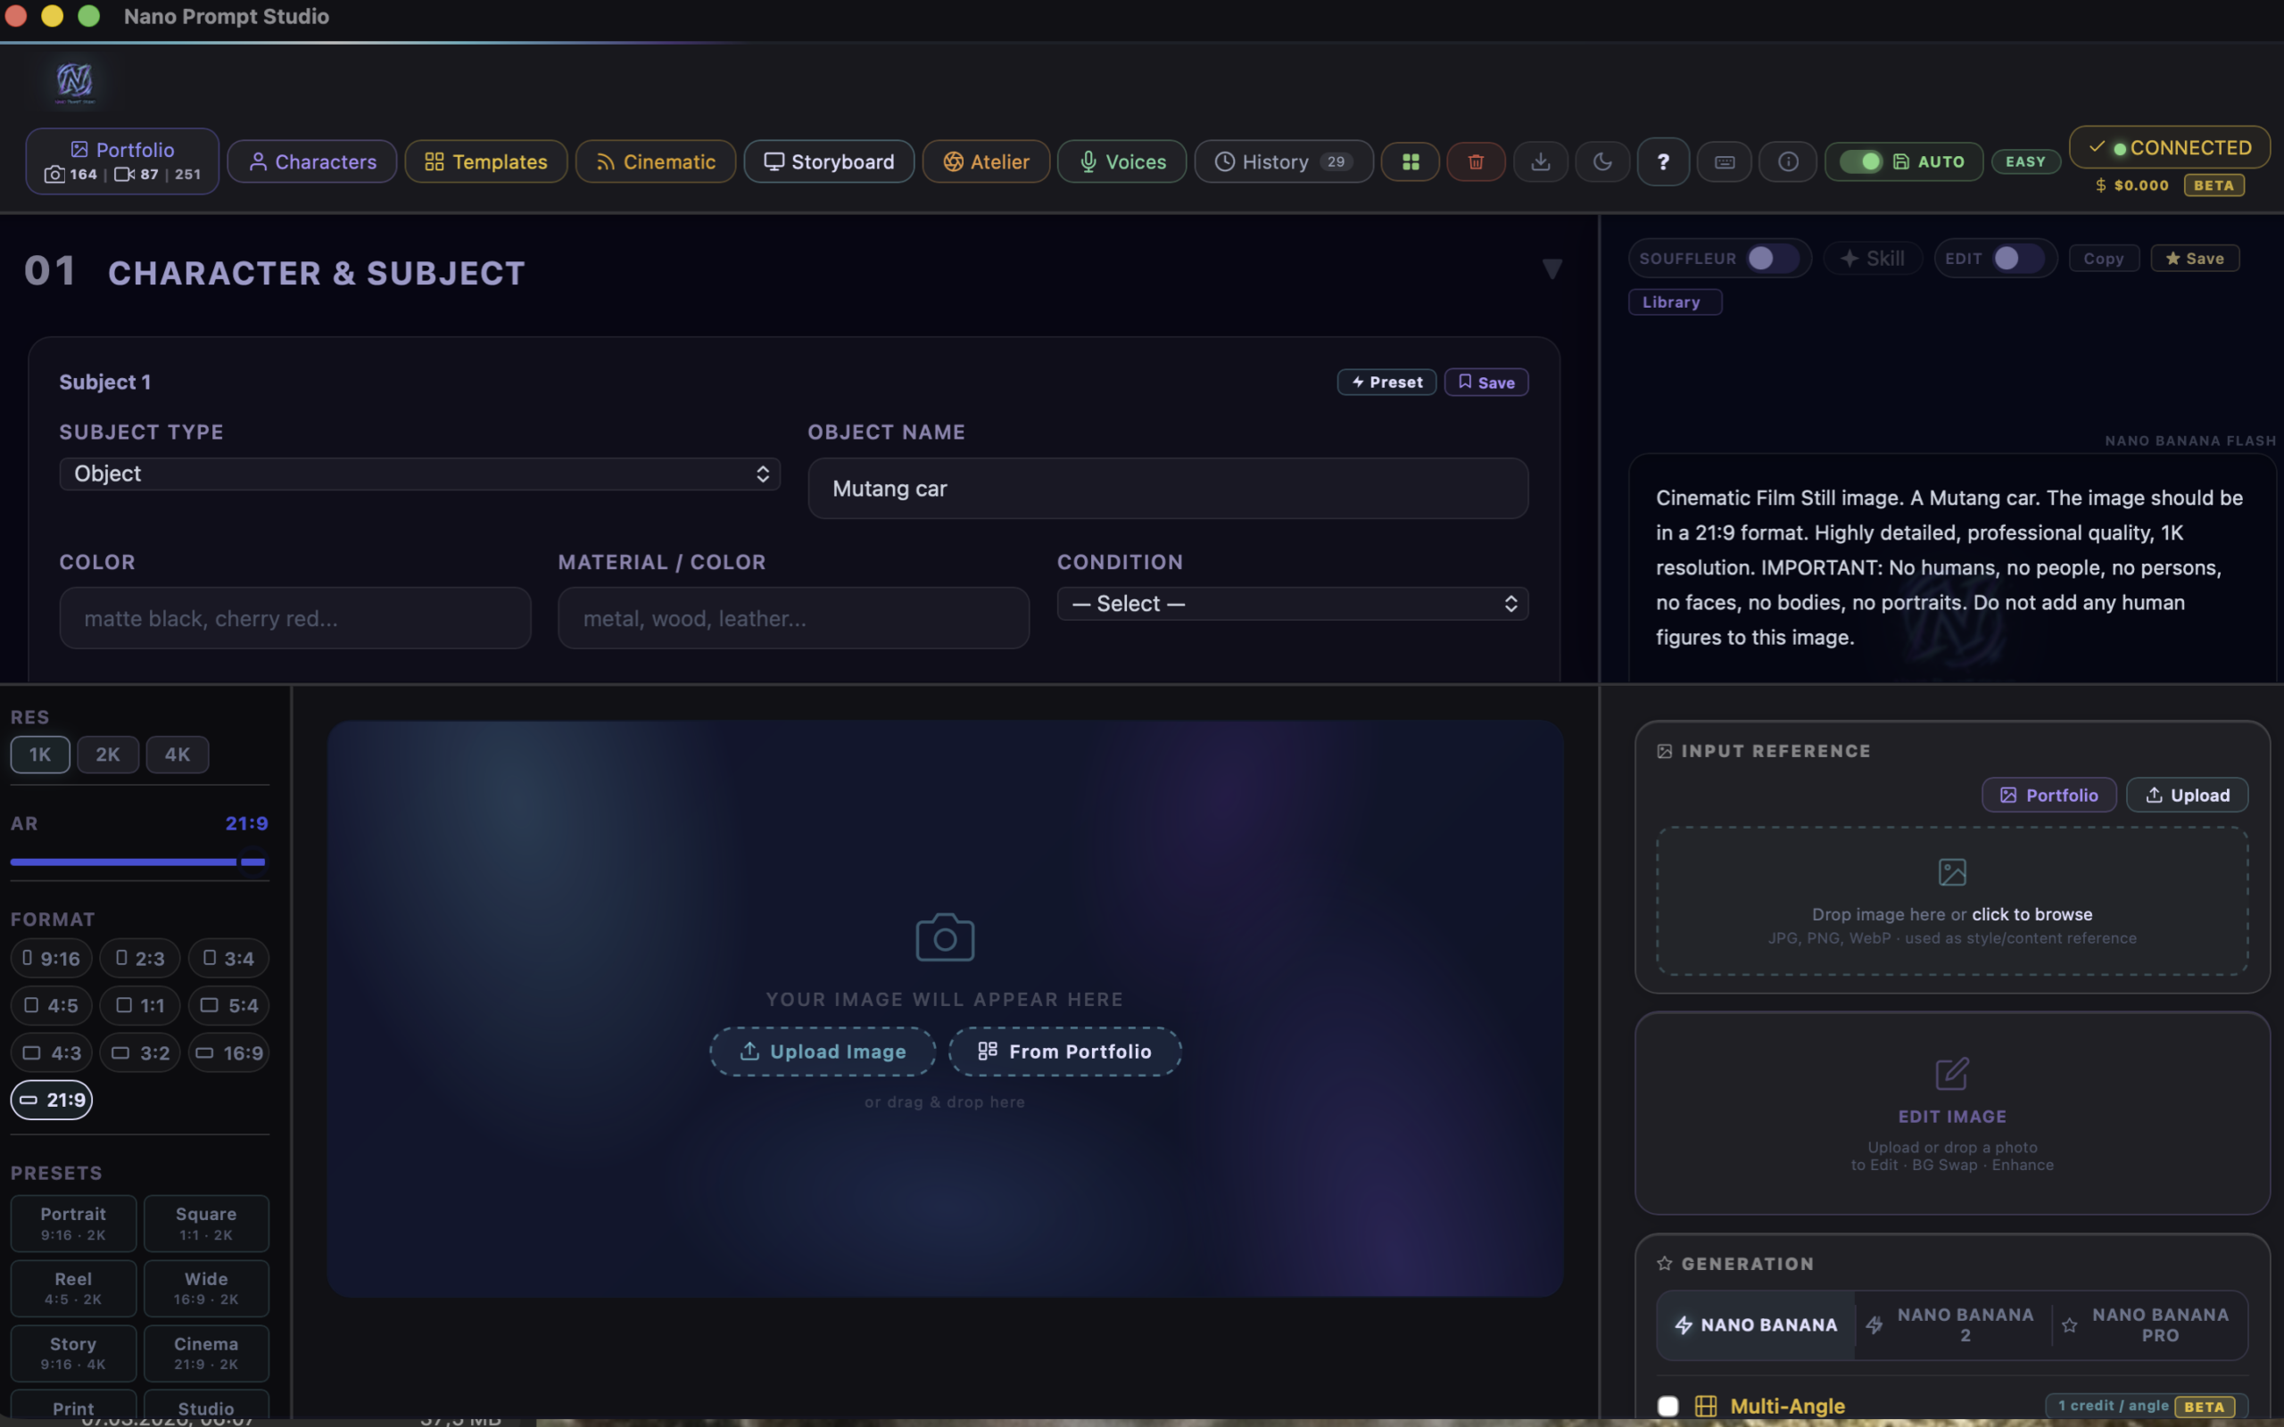Open the Condition select dropdown
This screenshot has width=2284, height=1427.
(x=1292, y=604)
